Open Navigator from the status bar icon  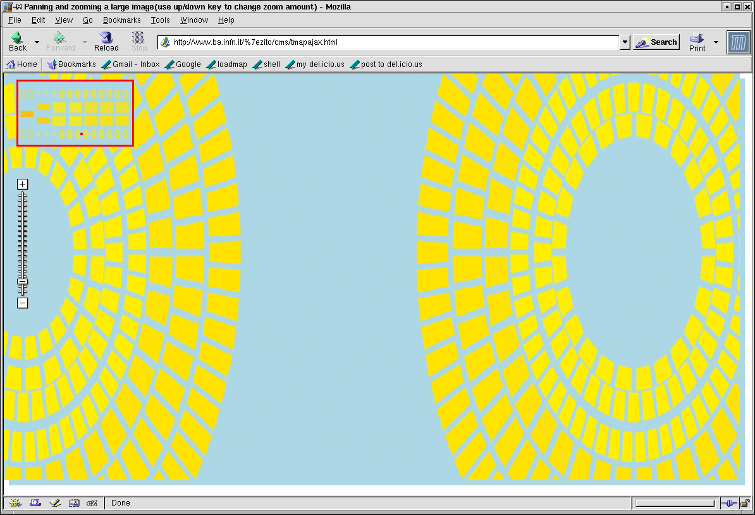click(15, 503)
